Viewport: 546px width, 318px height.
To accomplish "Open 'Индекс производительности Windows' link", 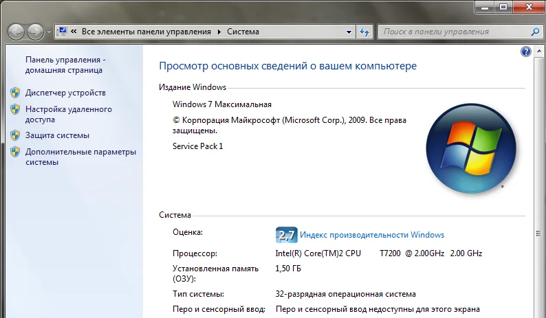I will 372,235.
